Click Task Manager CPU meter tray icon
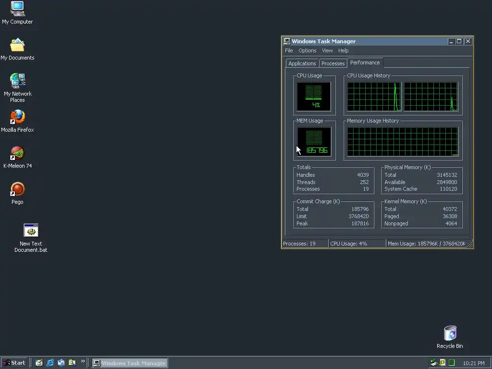Viewport: 492px width, 369px height. 452,363
